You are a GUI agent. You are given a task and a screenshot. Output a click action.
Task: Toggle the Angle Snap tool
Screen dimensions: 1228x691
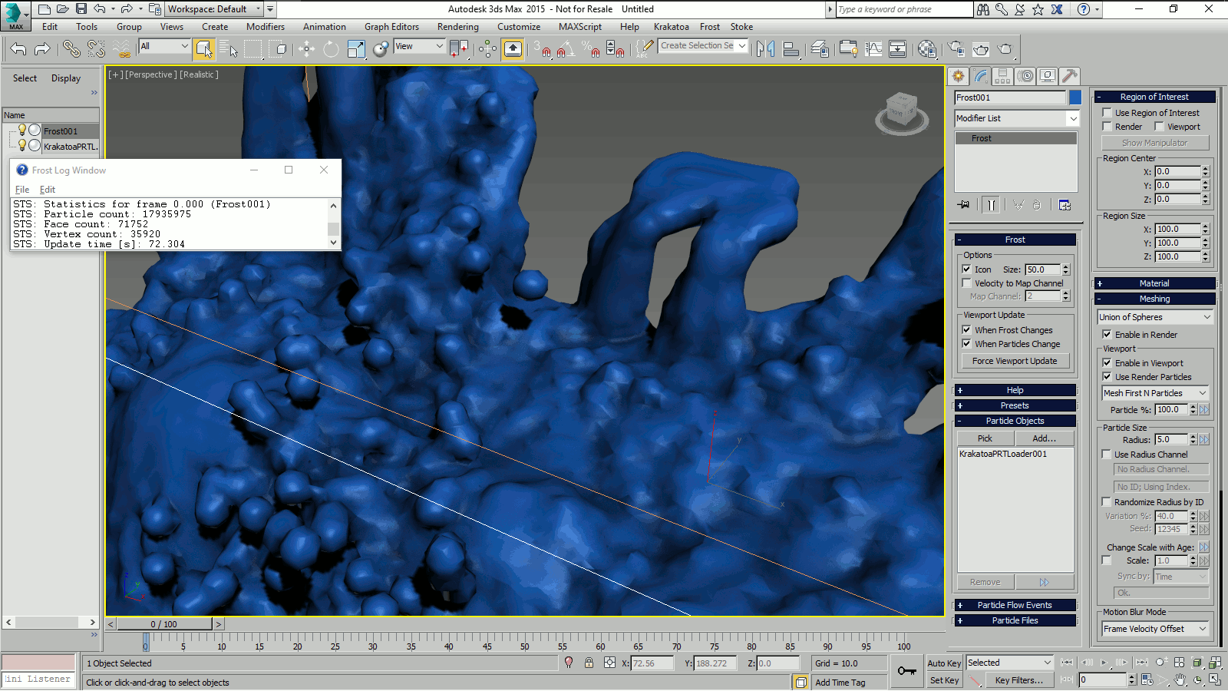(566, 49)
